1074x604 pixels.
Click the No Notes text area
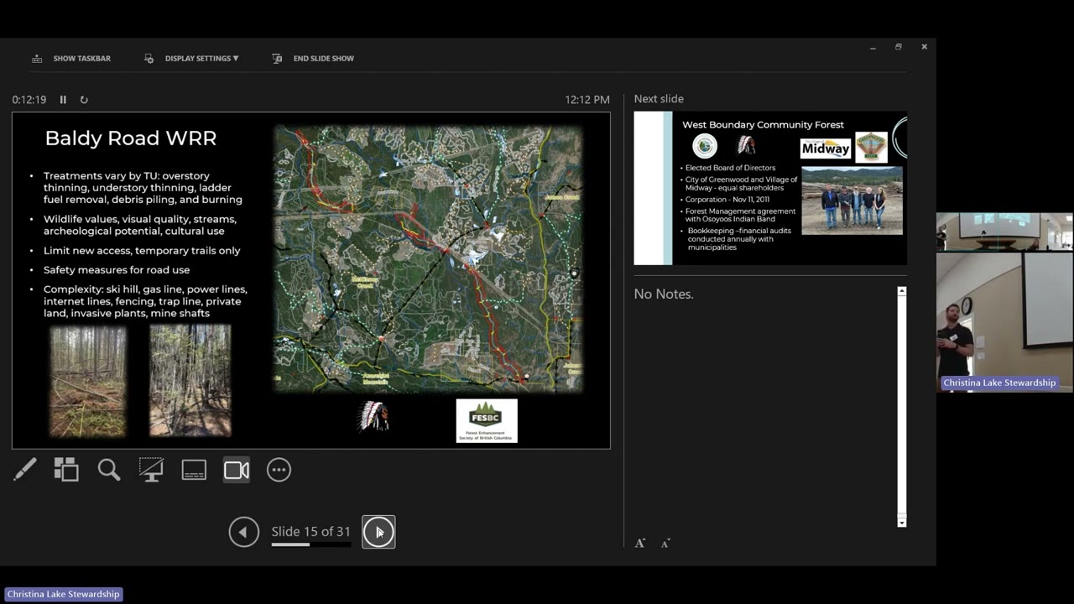tap(664, 294)
